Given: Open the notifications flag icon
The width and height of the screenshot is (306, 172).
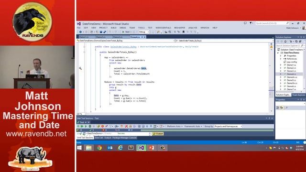Looking at the screenshot, I should (x=251, y=23).
